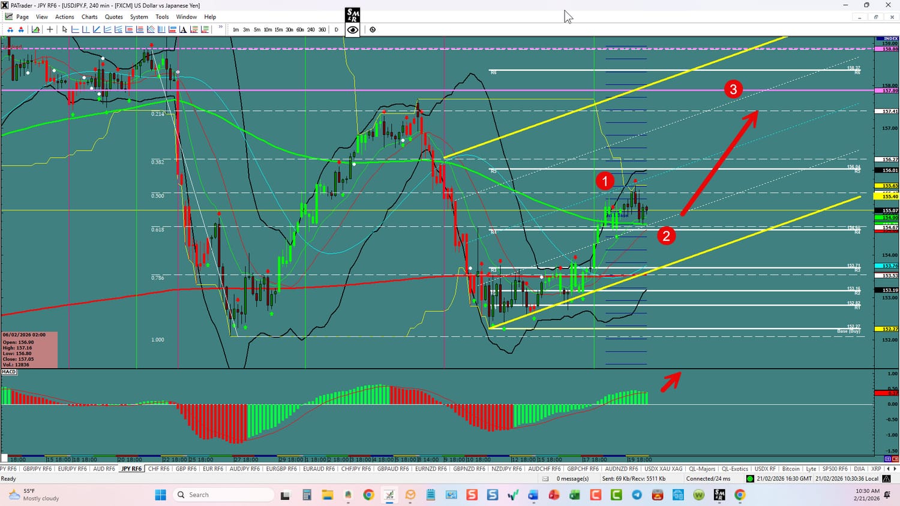Image resolution: width=900 pixels, height=506 pixels.
Task: Click the clock icon in toolbar
Action: pyautogui.click(x=373, y=29)
